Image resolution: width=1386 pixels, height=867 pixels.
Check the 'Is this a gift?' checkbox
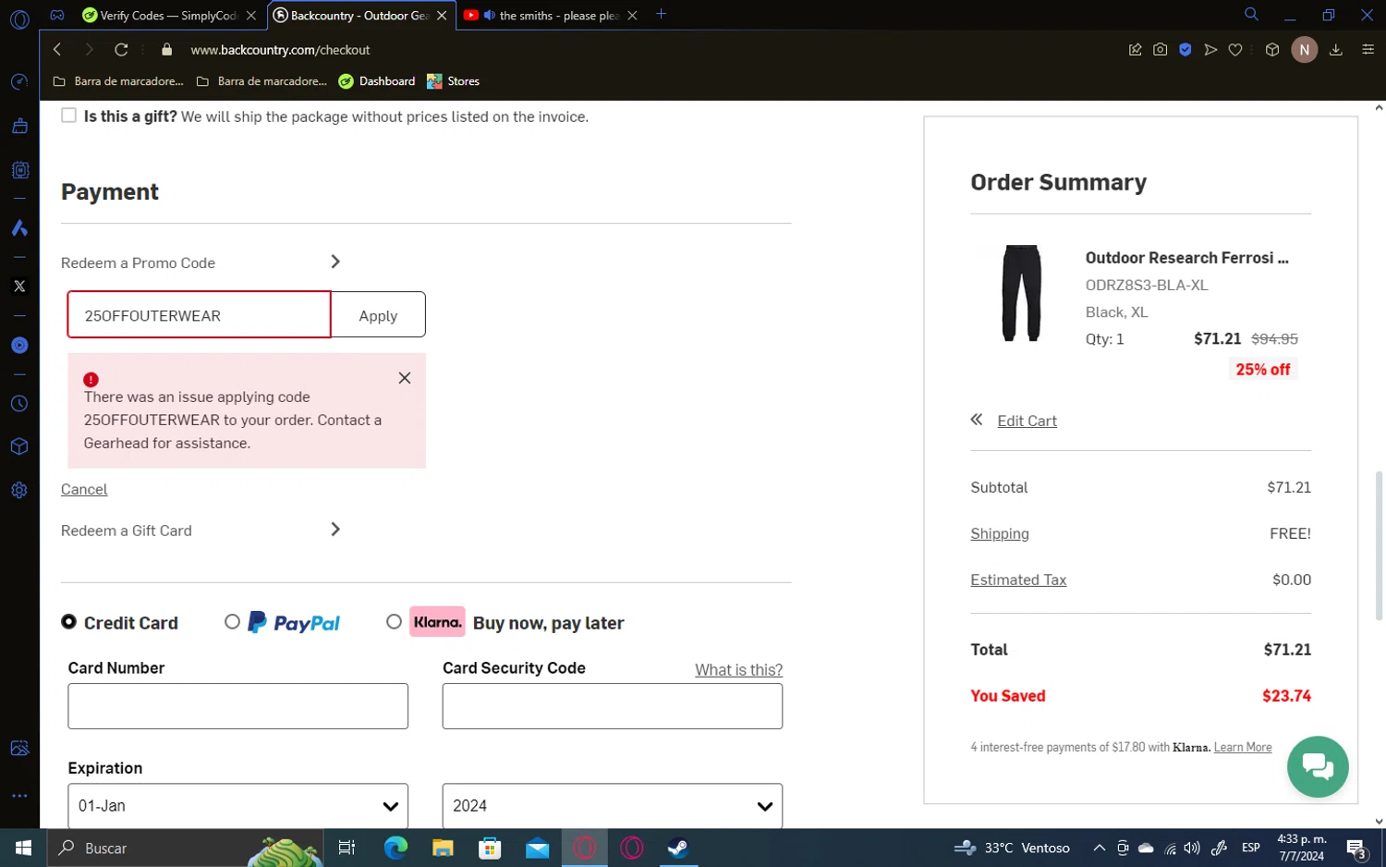(x=68, y=116)
